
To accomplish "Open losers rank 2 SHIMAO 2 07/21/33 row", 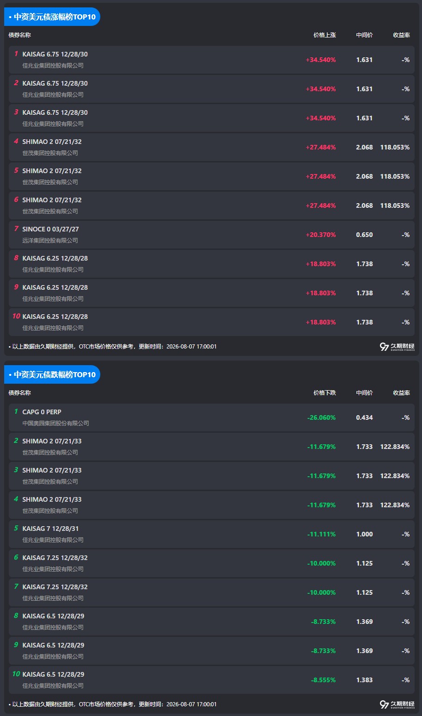I will click(212, 447).
